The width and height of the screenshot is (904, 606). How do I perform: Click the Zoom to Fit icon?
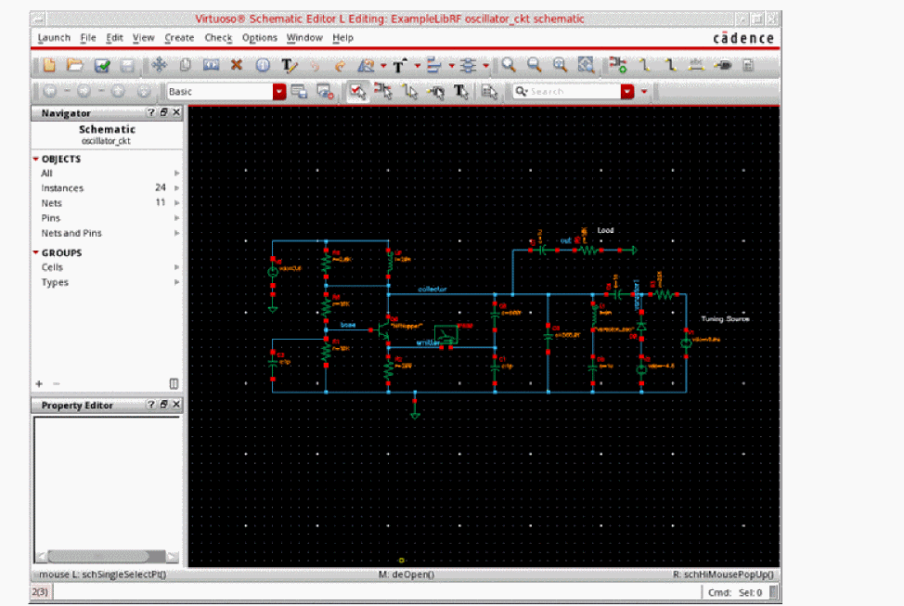coord(586,65)
